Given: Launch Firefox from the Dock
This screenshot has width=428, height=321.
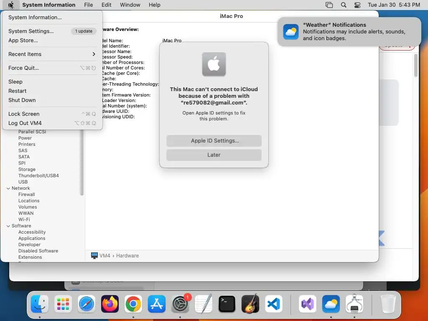Looking at the screenshot, I should coord(110,304).
